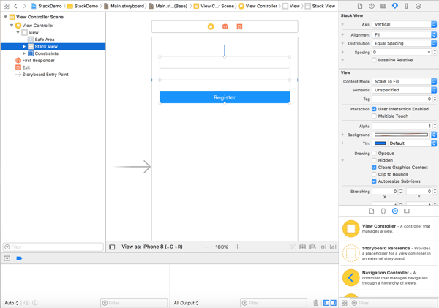Select the Object library tab

(x=395, y=211)
